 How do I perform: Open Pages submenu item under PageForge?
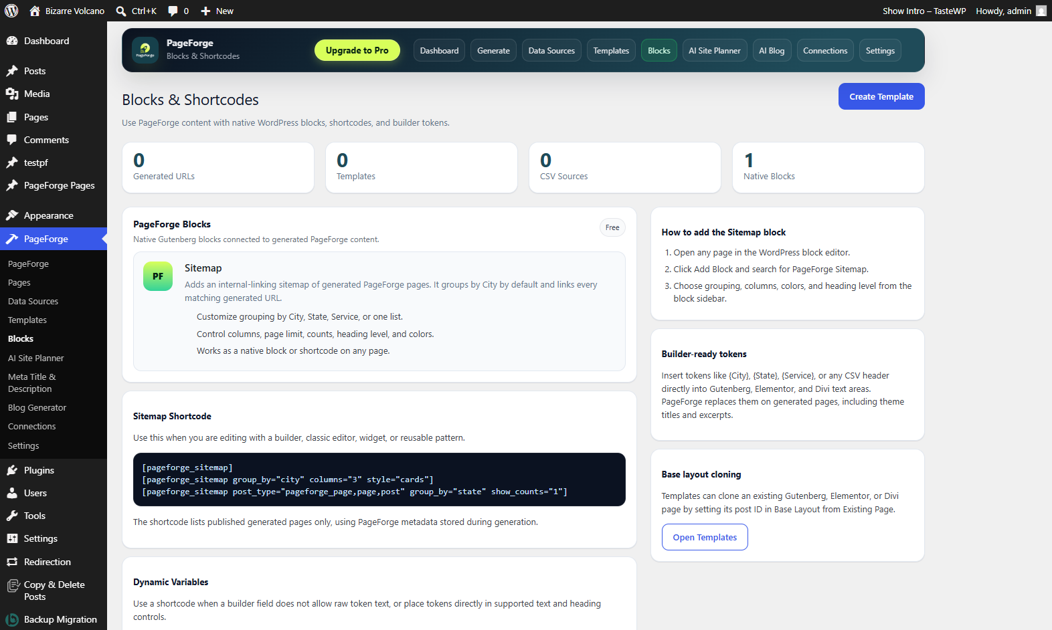(x=19, y=283)
